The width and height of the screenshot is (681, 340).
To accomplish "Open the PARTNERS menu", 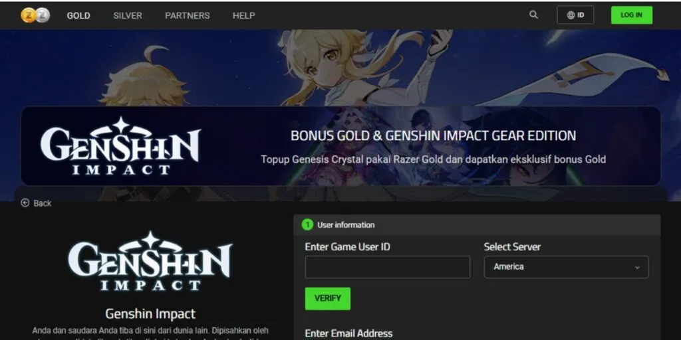I will 187,16.
